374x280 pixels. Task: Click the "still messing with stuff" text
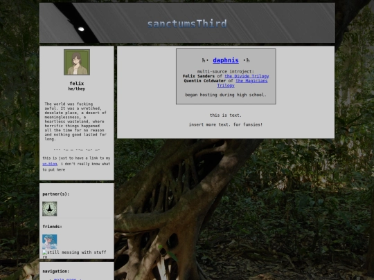click(77, 252)
